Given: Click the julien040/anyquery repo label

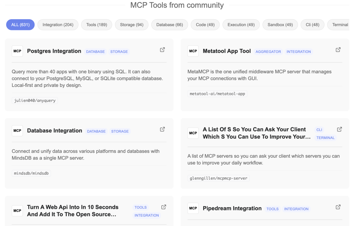Looking at the screenshot, I should pyautogui.click(x=35, y=100).
